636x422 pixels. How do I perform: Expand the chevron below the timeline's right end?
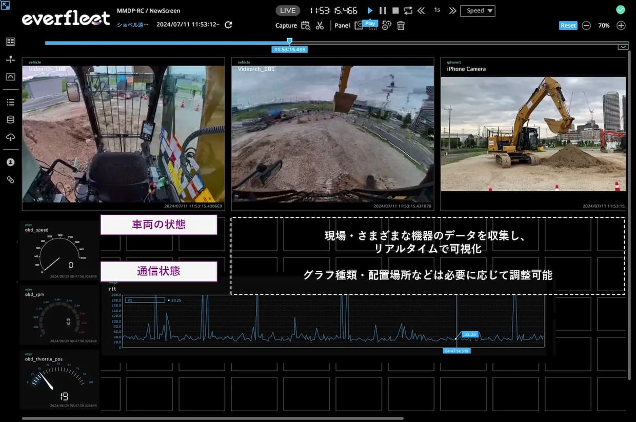coord(623,47)
